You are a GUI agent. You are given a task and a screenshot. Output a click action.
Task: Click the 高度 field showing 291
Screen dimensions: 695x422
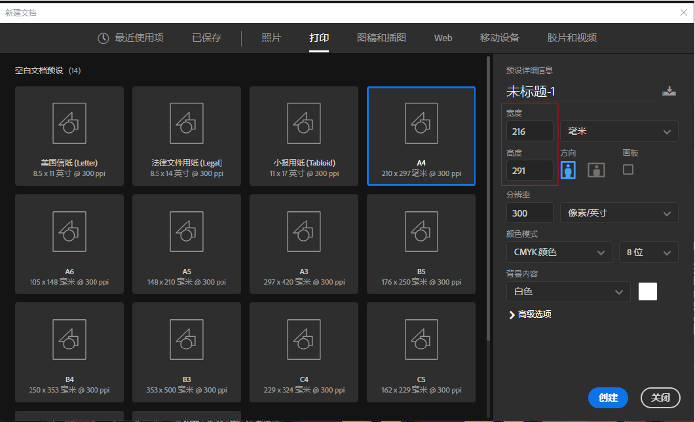tap(530, 171)
